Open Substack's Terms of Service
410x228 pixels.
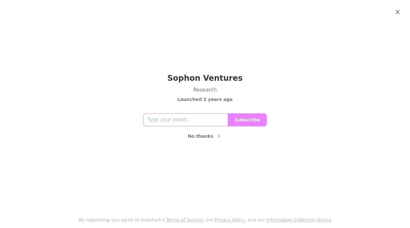[184, 220]
